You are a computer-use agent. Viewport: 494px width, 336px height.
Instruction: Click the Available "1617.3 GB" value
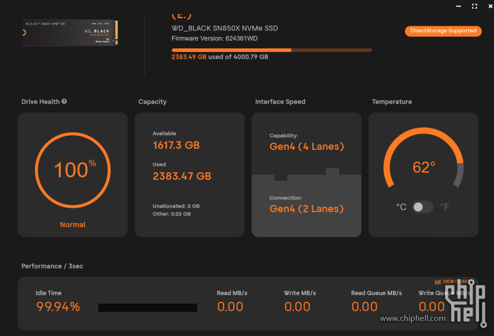pyautogui.click(x=176, y=145)
